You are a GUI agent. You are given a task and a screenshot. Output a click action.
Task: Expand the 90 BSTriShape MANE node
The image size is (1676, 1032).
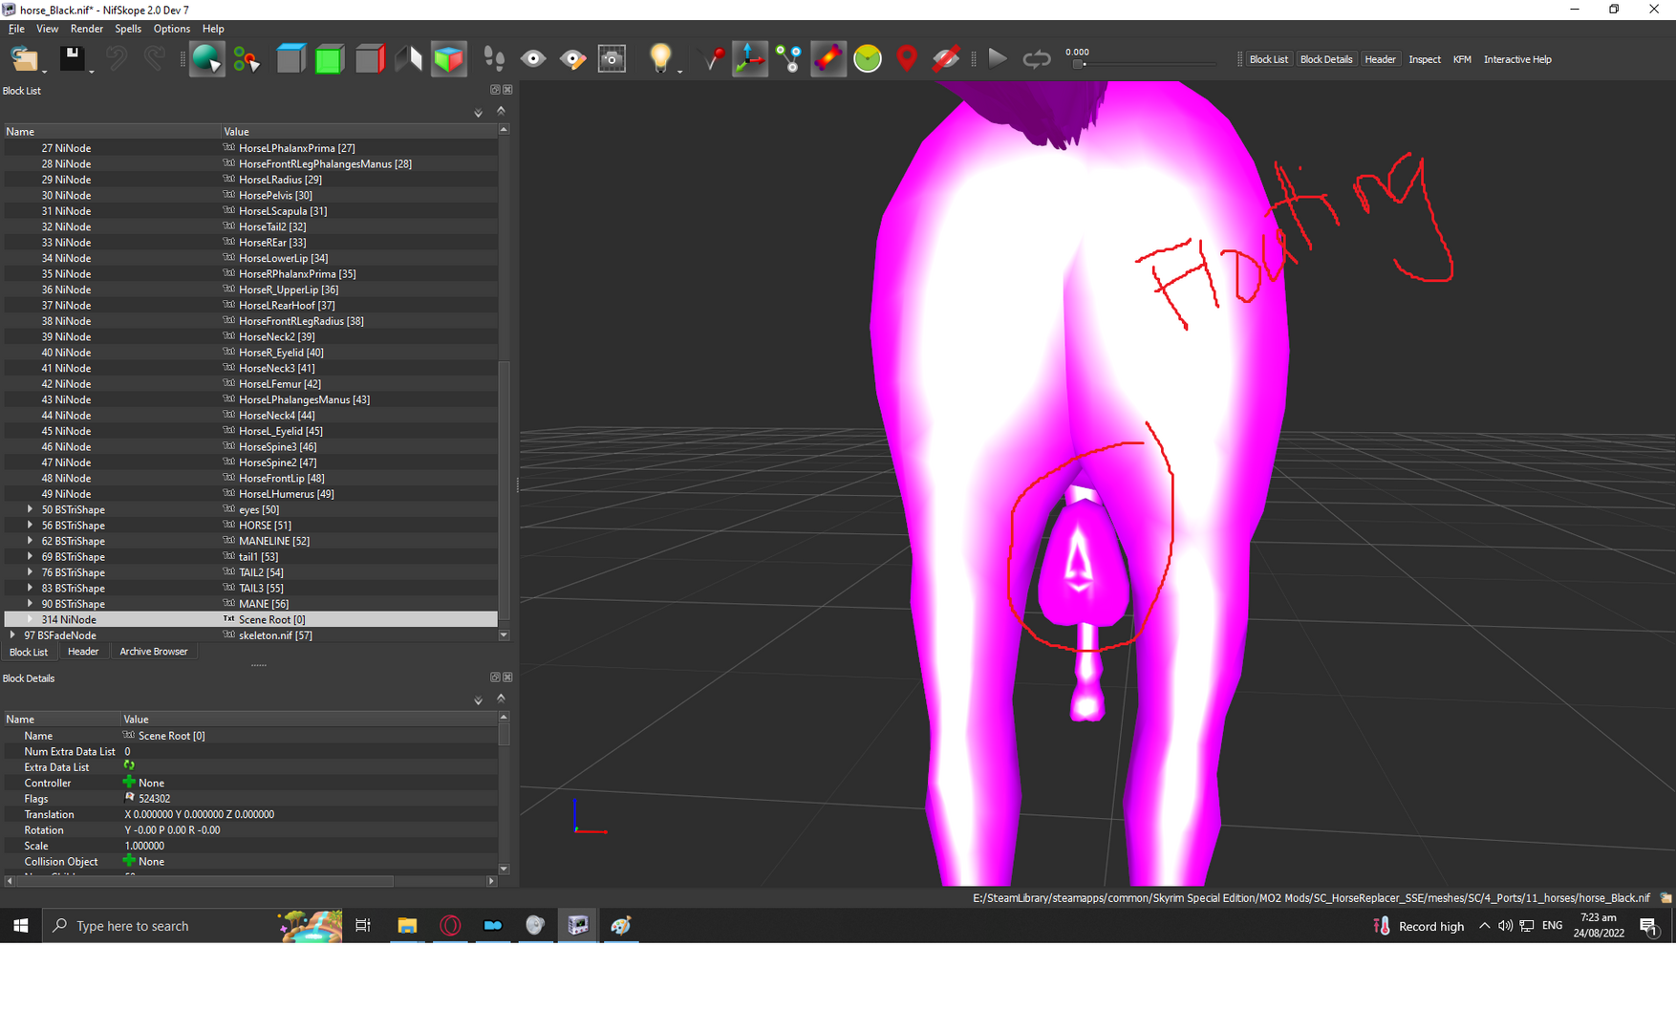point(30,604)
